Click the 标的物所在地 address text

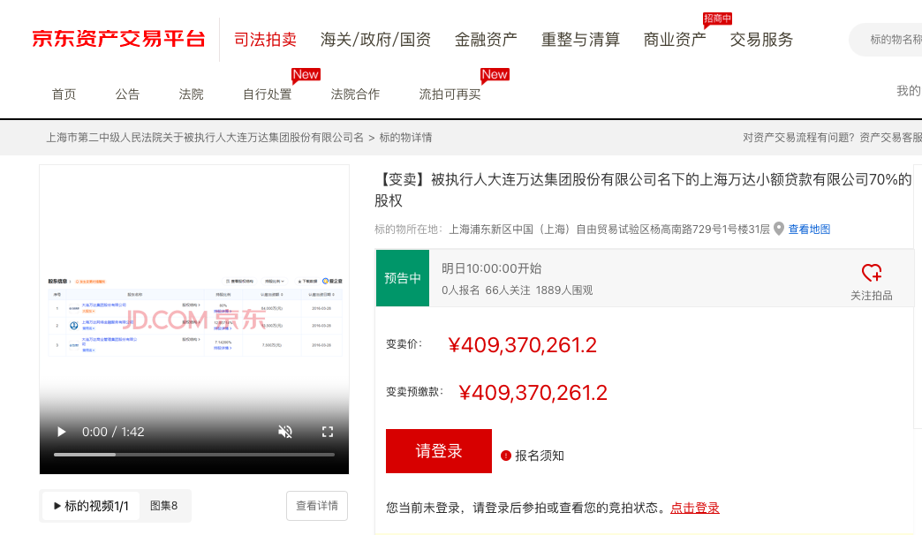pos(609,230)
